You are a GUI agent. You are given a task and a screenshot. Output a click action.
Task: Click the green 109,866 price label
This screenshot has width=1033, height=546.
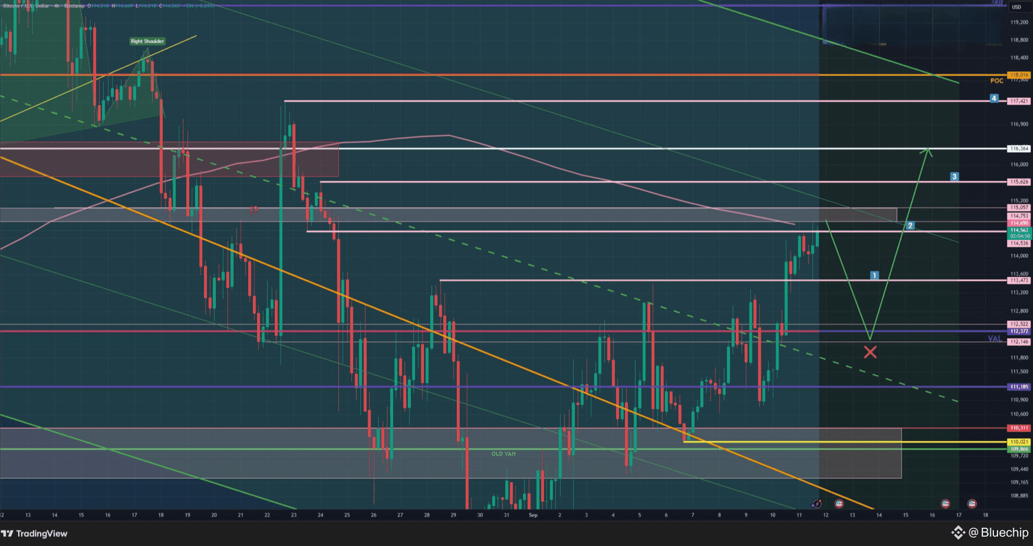(1019, 449)
